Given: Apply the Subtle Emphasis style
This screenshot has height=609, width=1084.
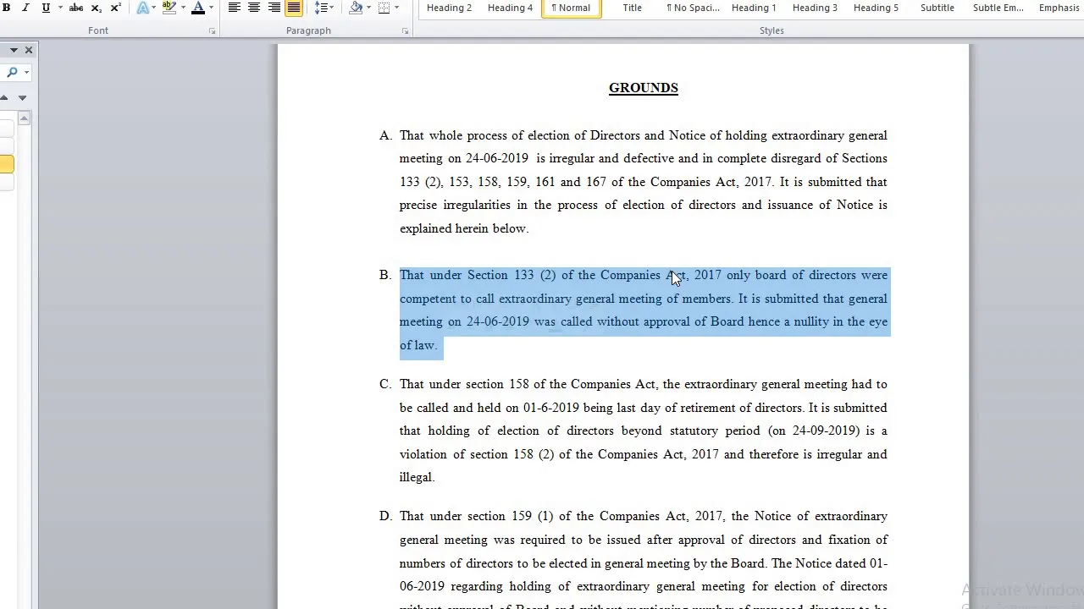Looking at the screenshot, I should click(x=998, y=8).
